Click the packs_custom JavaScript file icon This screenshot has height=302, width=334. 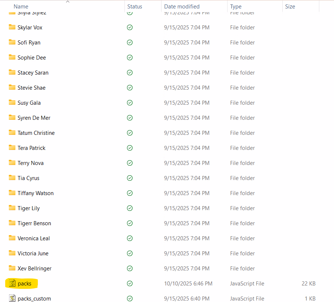(12, 299)
